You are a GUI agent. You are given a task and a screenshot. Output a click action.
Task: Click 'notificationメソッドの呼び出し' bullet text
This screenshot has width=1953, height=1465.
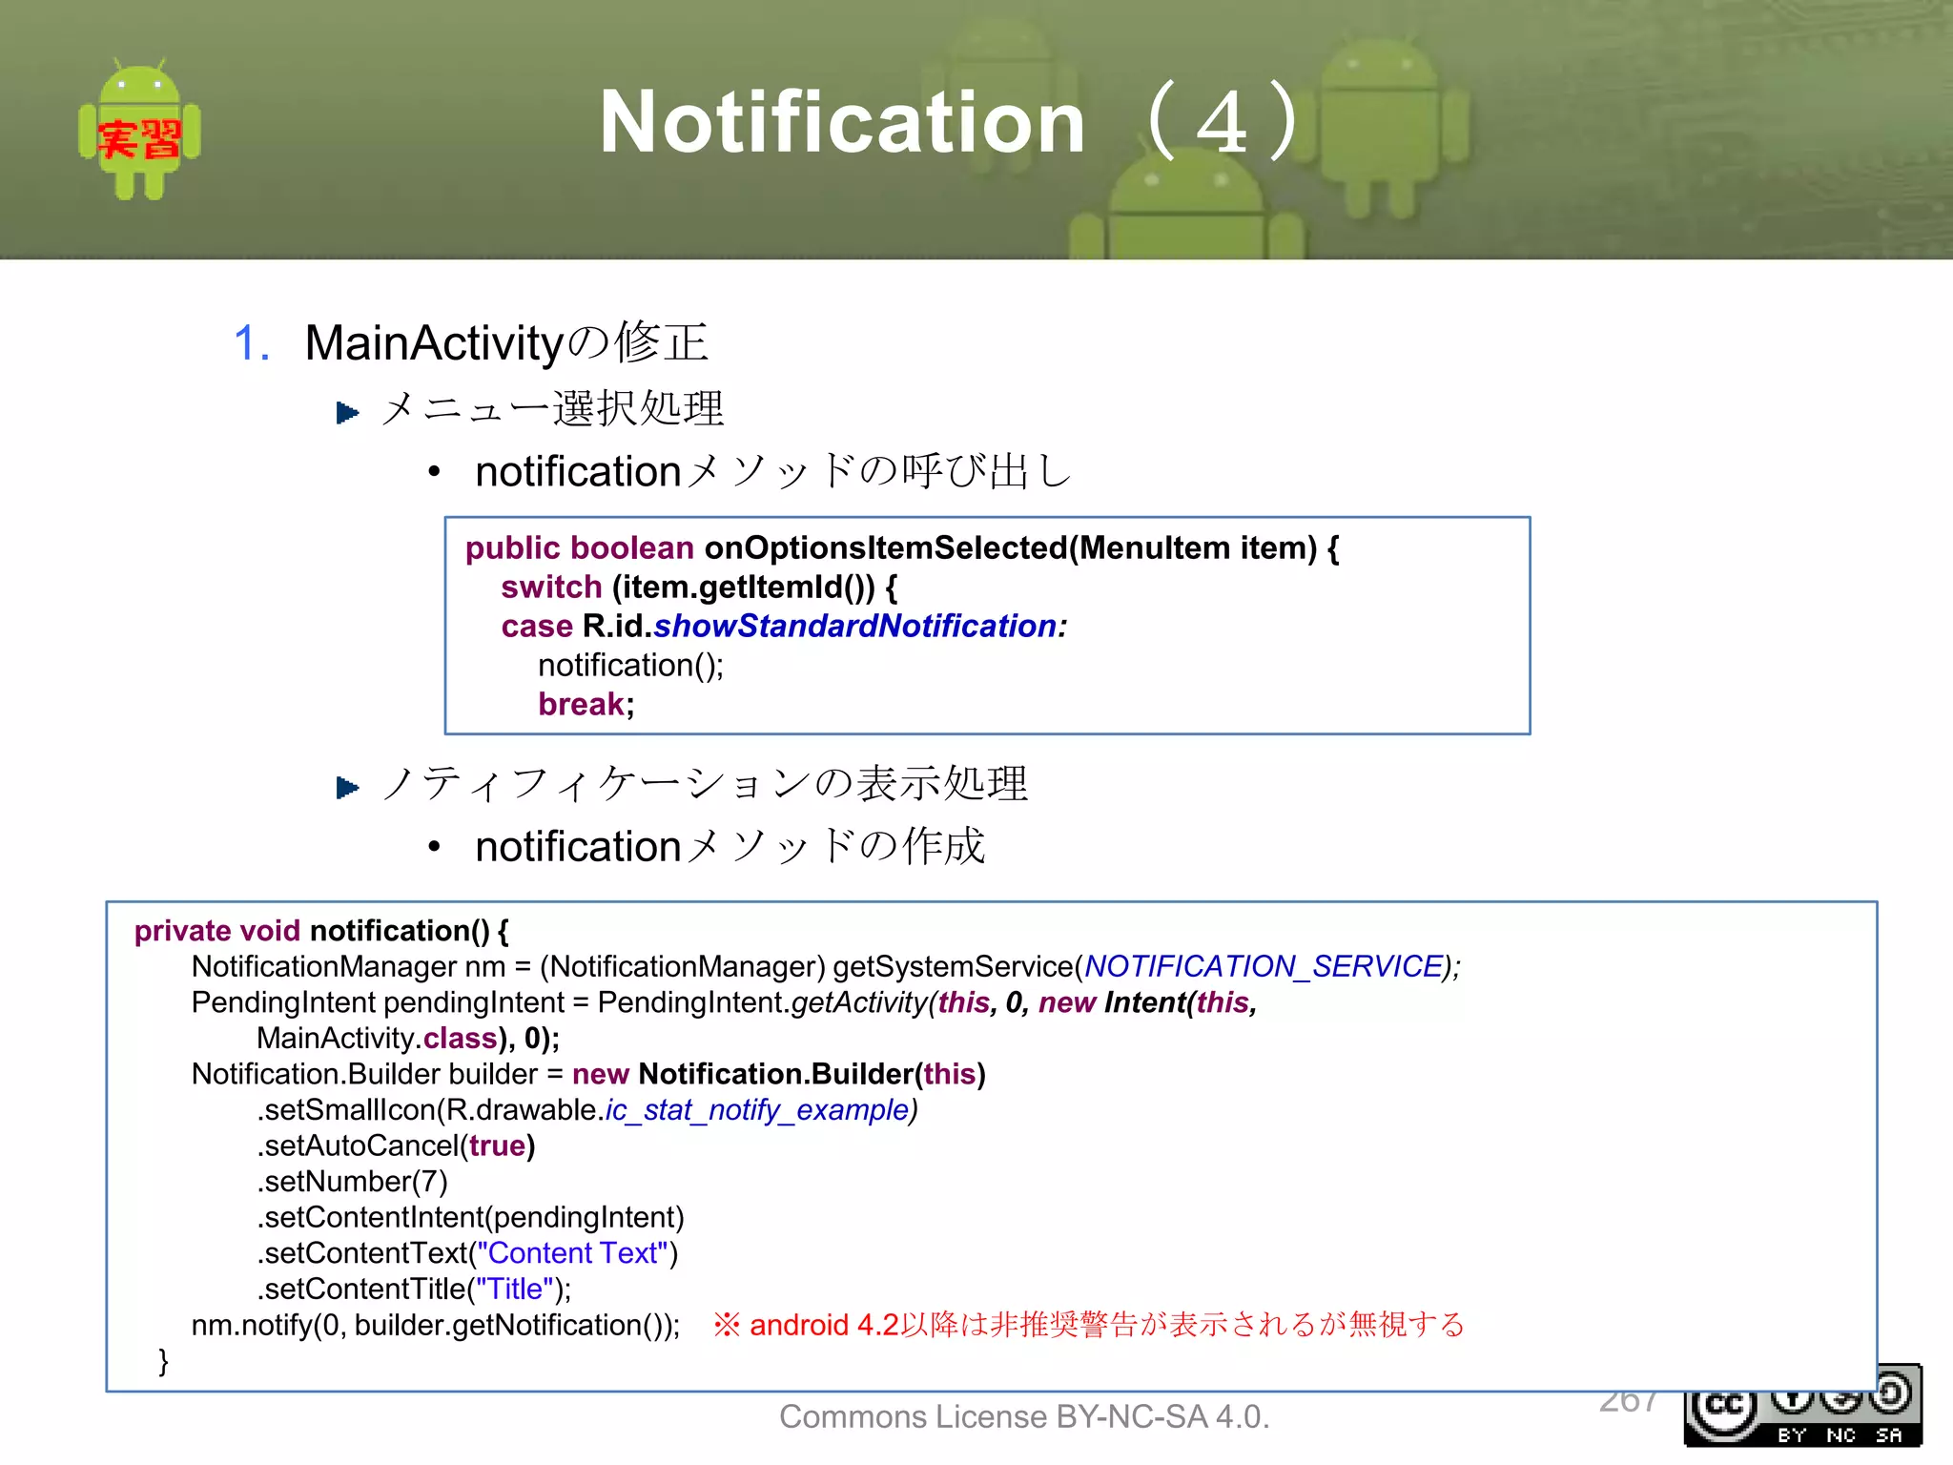[x=774, y=472]
